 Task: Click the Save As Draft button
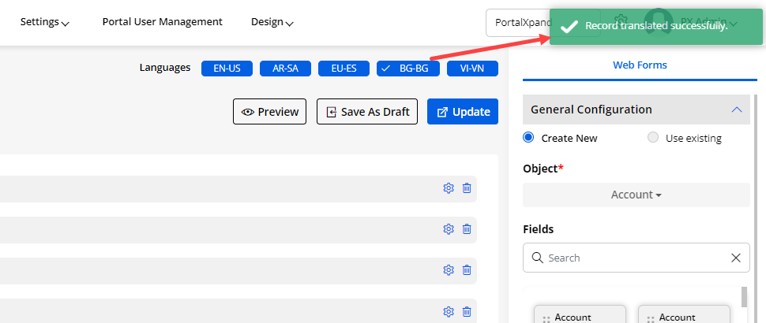point(367,112)
